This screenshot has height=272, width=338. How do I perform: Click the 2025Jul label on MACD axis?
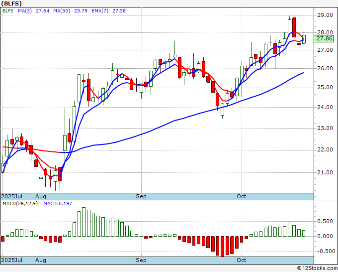12,260
